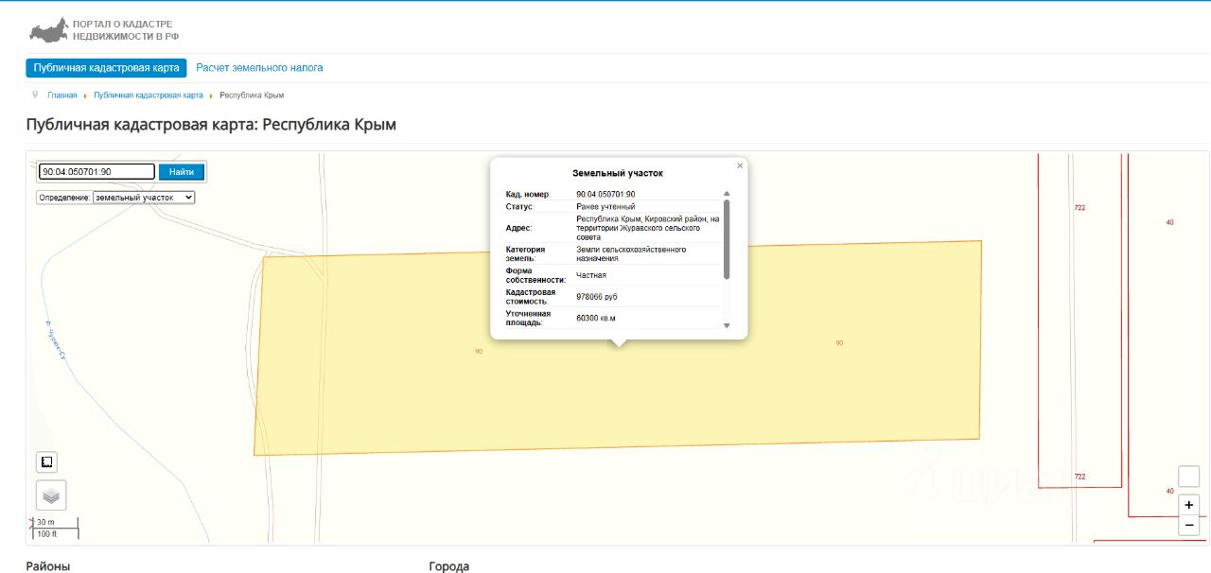Click the location pin breadcrumb icon
Screen dimensions: 1211x573
(35, 95)
